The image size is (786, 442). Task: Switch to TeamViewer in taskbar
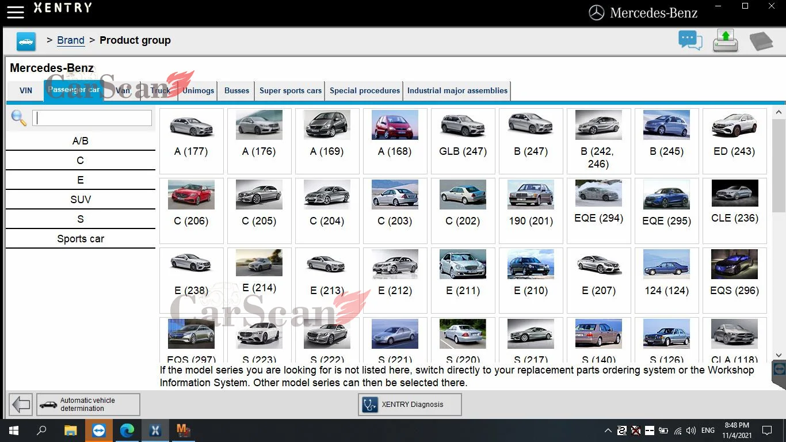pos(99,430)
